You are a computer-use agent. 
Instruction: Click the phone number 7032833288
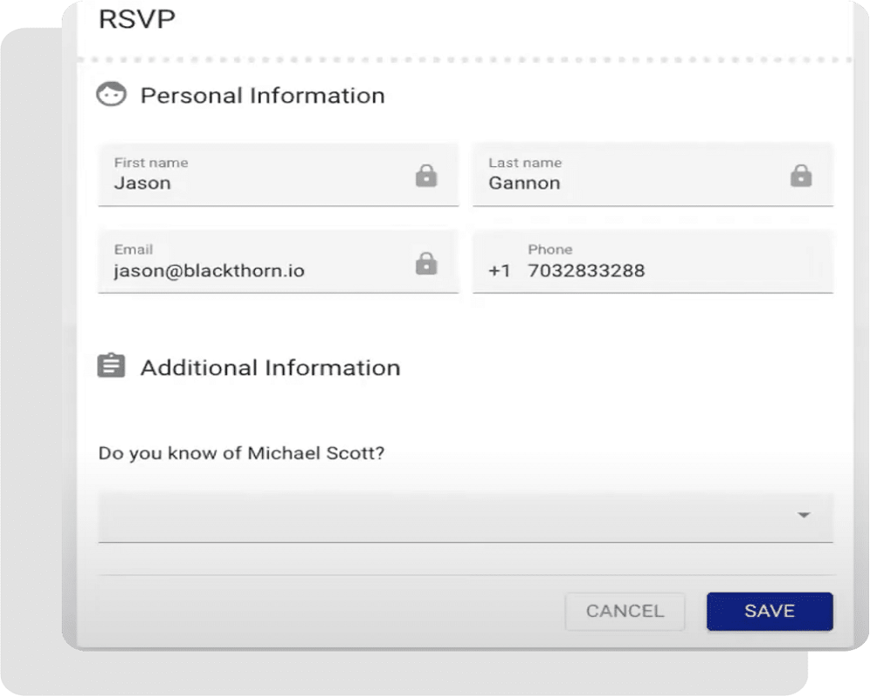[x=586, y=271]
